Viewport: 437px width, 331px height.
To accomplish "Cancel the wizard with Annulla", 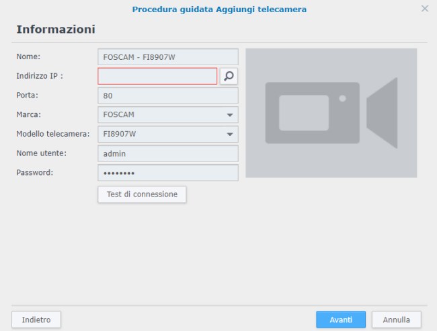I will [x=396, y=320].
